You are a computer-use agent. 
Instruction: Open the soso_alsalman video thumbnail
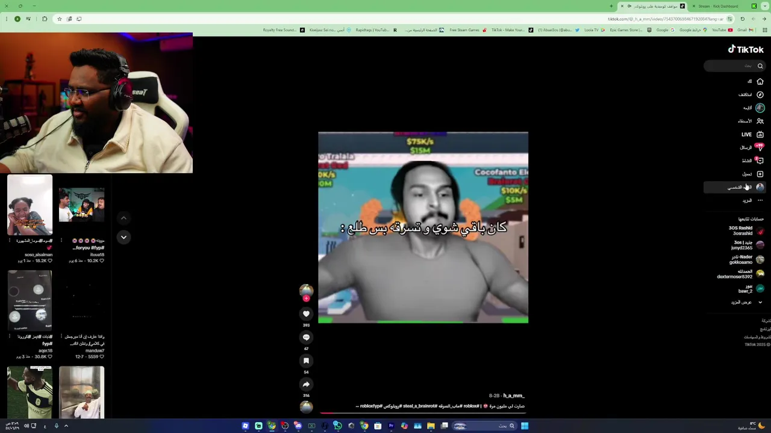30,204
